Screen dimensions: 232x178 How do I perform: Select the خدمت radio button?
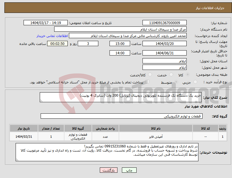click(171, 75)
